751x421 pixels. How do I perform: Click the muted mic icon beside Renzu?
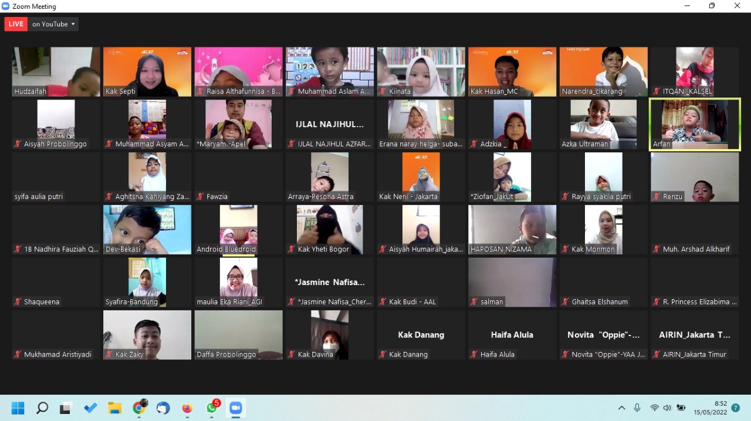[x=656, y=197]
